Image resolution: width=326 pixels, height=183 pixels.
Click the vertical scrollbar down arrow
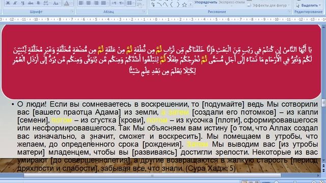(x=324, y=160)
